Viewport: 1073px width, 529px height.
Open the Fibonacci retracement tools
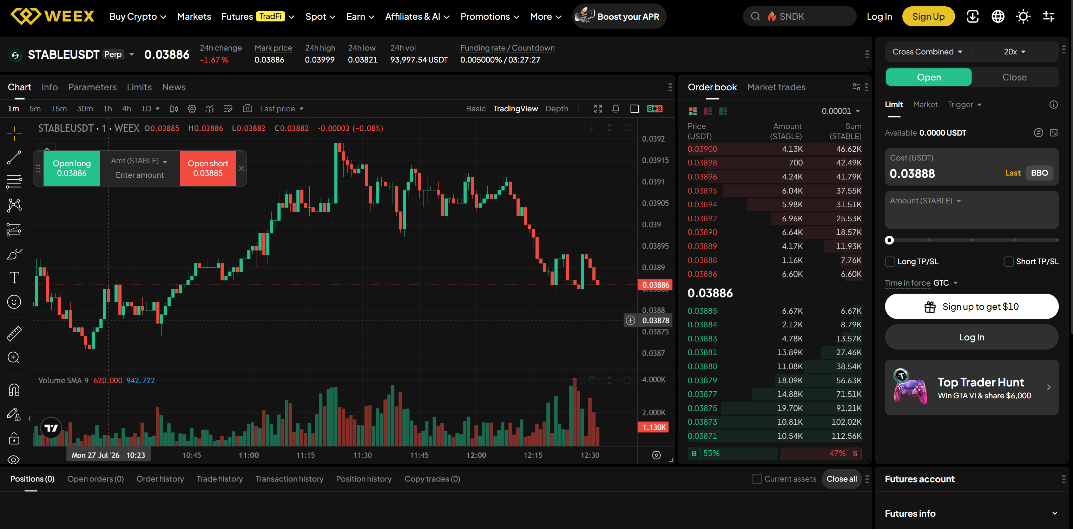(x=14, y=182)
